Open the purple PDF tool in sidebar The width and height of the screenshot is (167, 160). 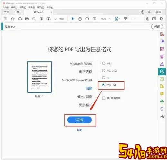162,57
